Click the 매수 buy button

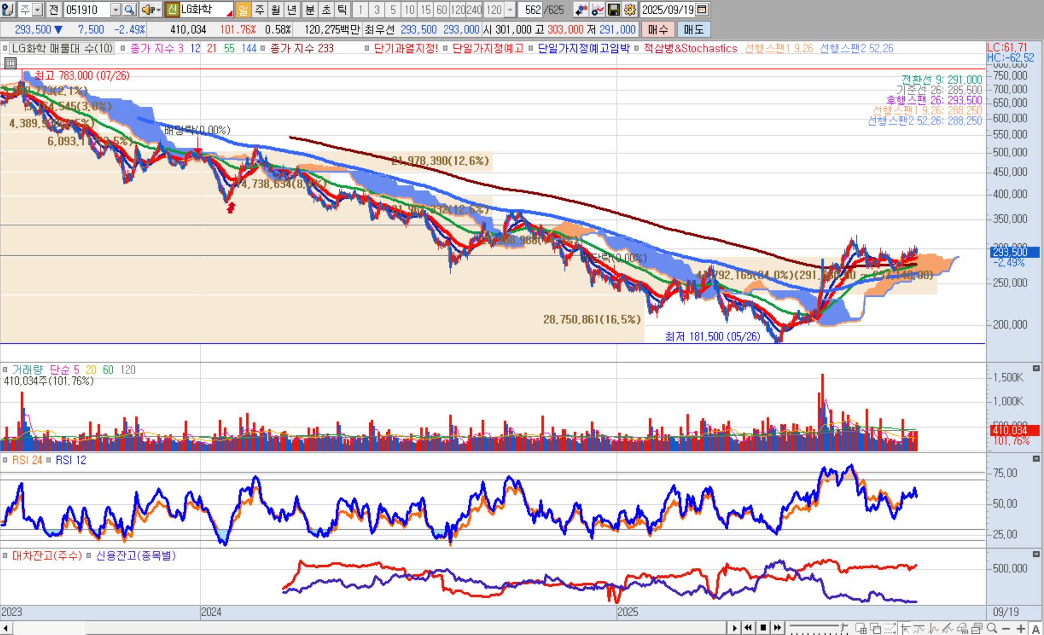[658, 30]
